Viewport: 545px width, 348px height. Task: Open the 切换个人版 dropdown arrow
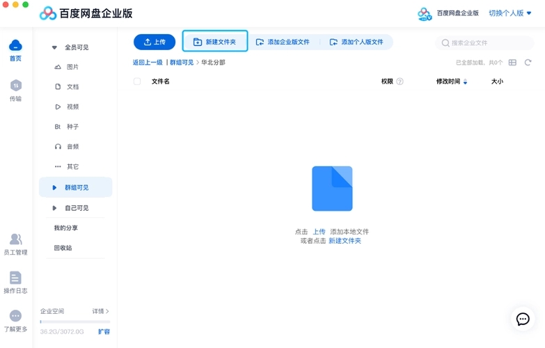tap(529, 13)
